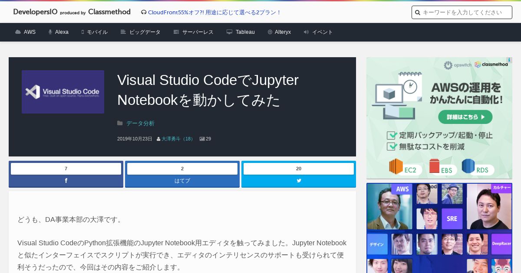
Task: Click the 2019年10月23日 publish date
Action: 135,139
